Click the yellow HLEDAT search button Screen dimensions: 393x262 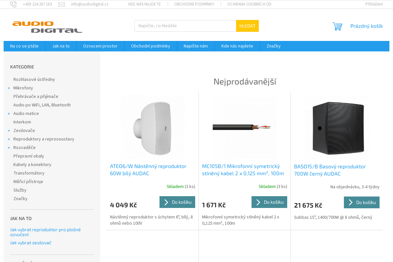[x=247, y=26]
